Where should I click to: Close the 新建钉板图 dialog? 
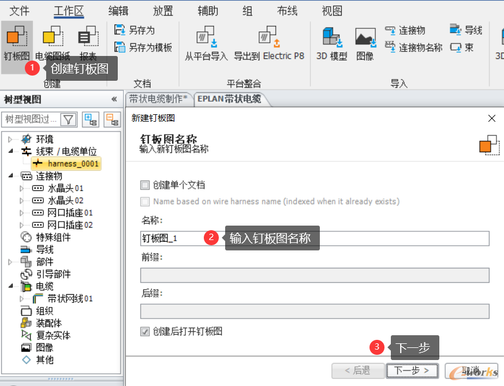pos(491,118)
